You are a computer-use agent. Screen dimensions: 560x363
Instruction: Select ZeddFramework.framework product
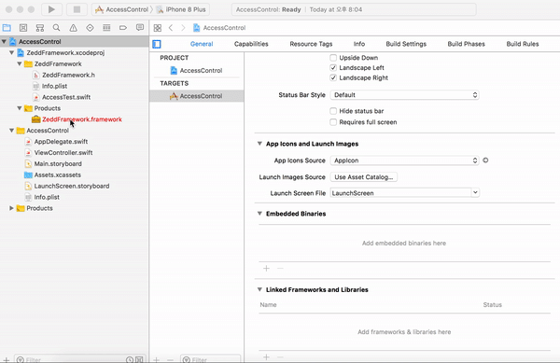[82, 119]
